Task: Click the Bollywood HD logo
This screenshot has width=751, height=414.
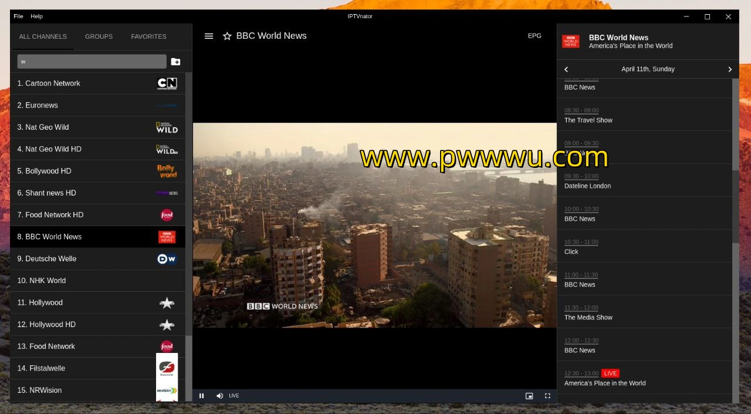Action: coord(167,171)
